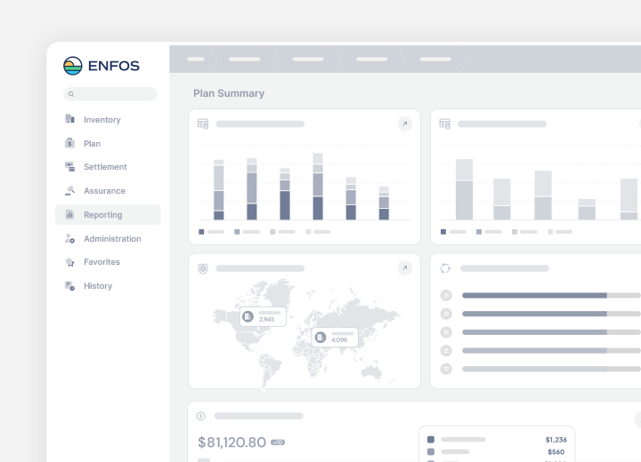Click list icon beside fourth progress bar

point(446,351)
